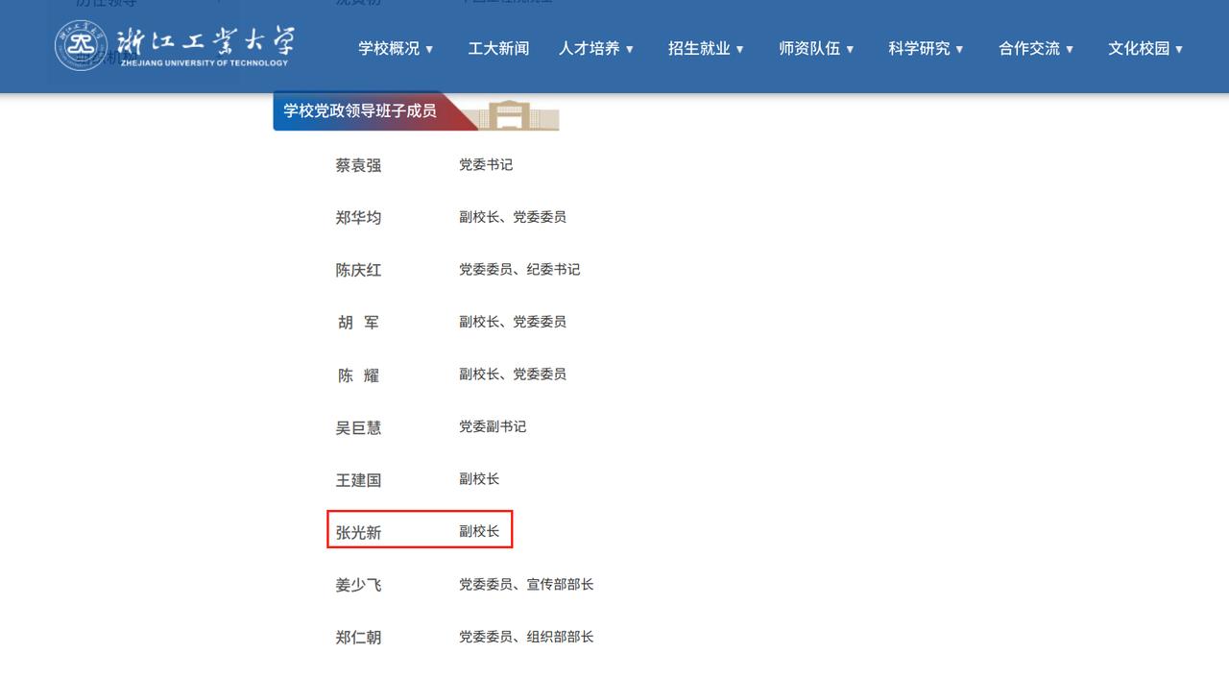The height and width of the screenshot is (677, 1229).
Task: Select the 工大新闻 menu item
Action: click(498, 48)
